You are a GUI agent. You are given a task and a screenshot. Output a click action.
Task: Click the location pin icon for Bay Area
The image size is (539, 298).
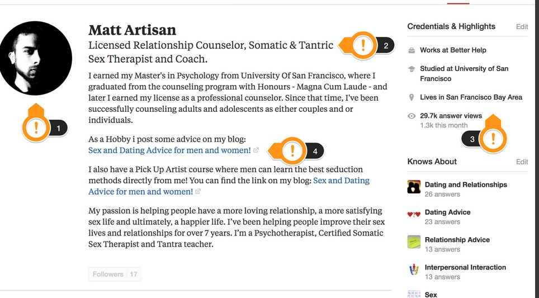click(412, 98)
